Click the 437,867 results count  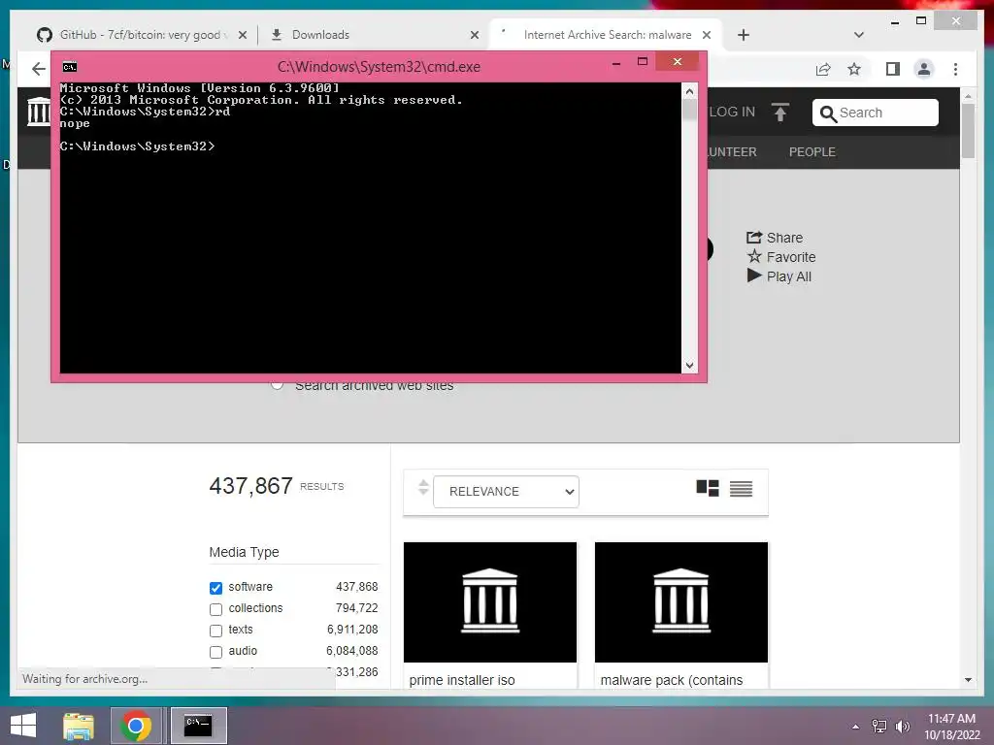coord(251,486)
